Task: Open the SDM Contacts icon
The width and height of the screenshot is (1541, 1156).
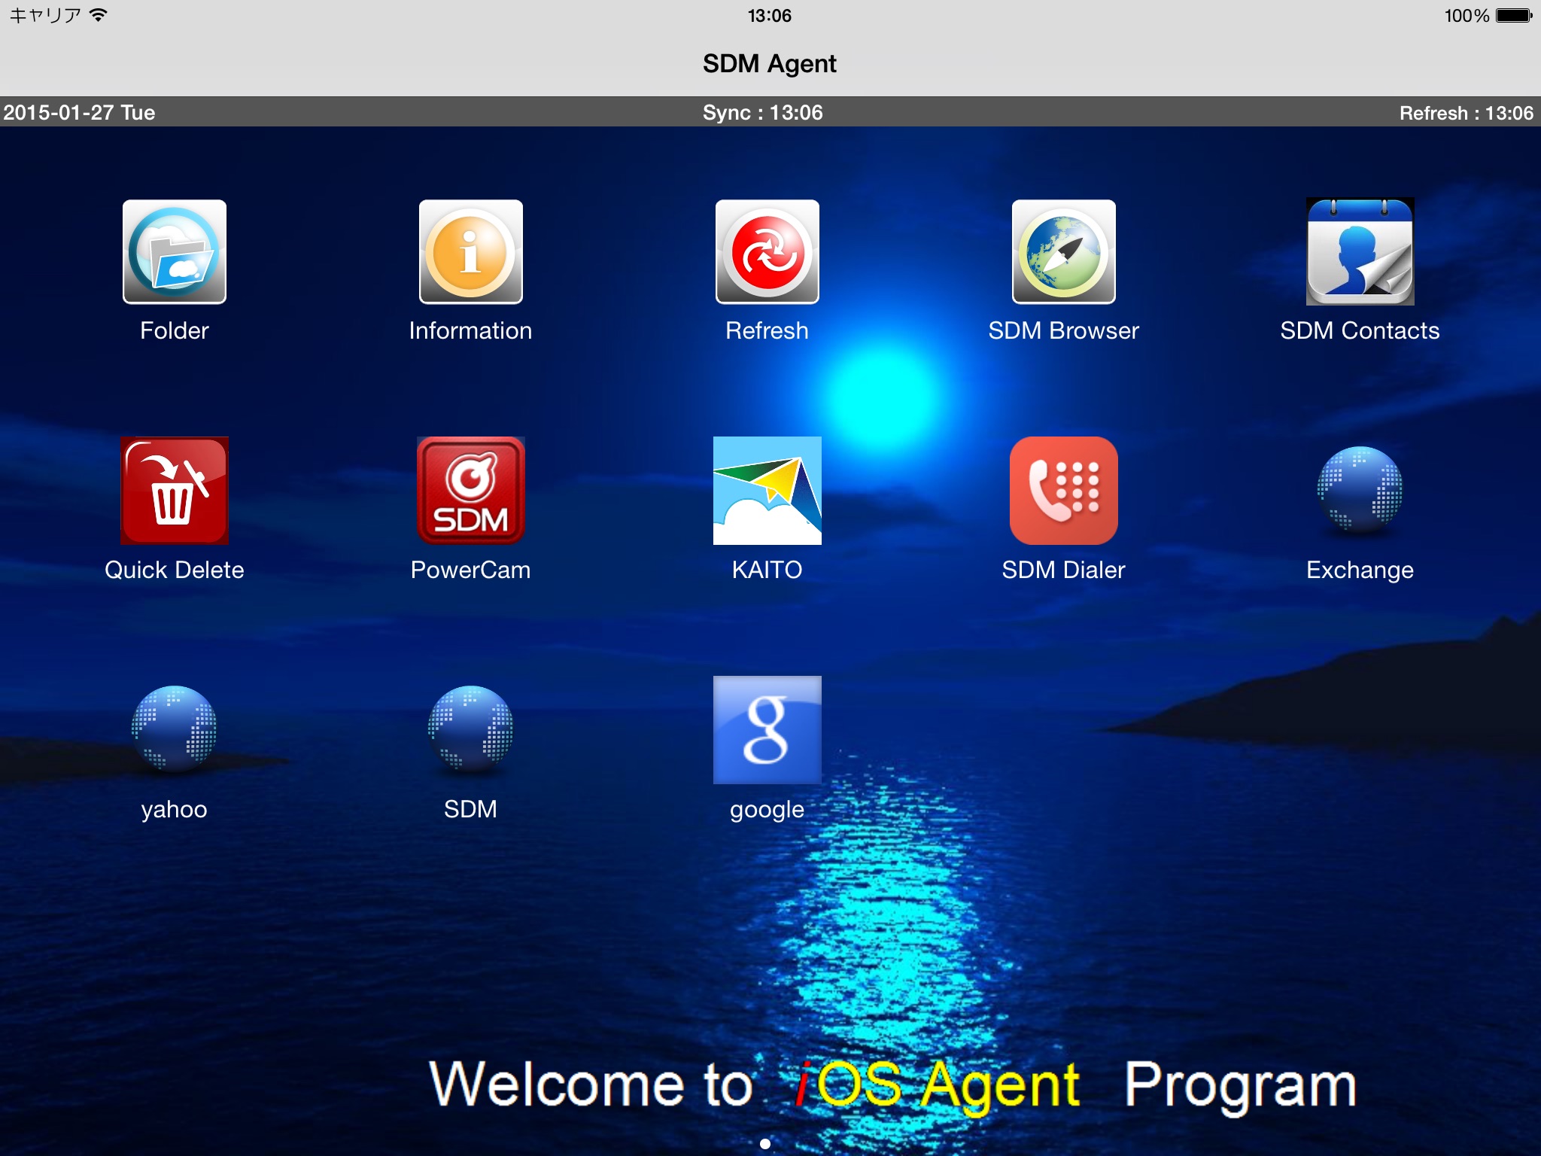Action: [x=1360, y=252]
